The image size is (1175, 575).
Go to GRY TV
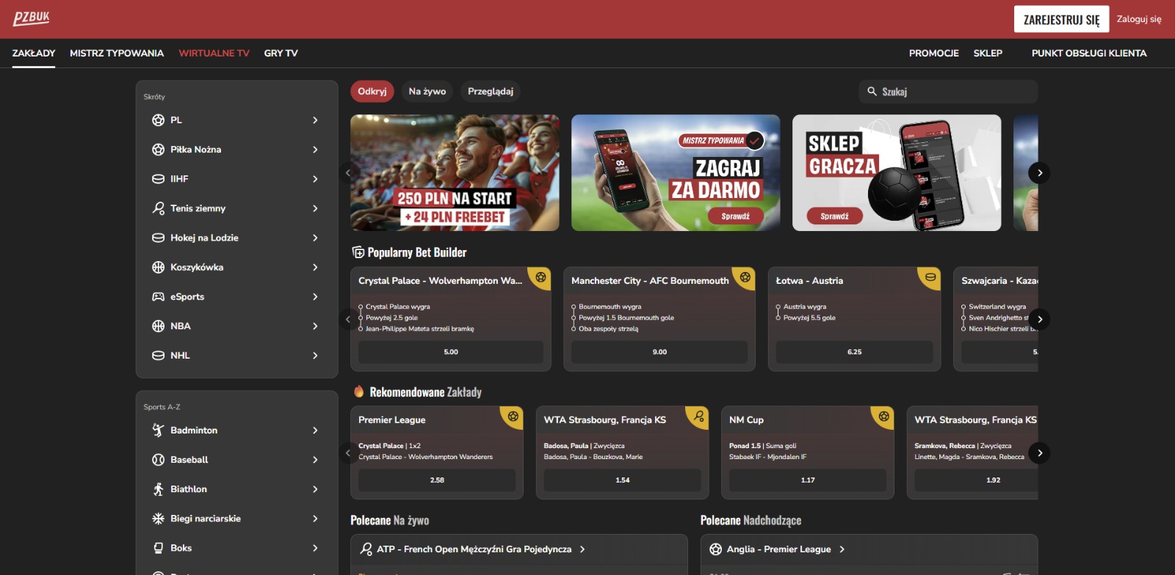[281, 53]
